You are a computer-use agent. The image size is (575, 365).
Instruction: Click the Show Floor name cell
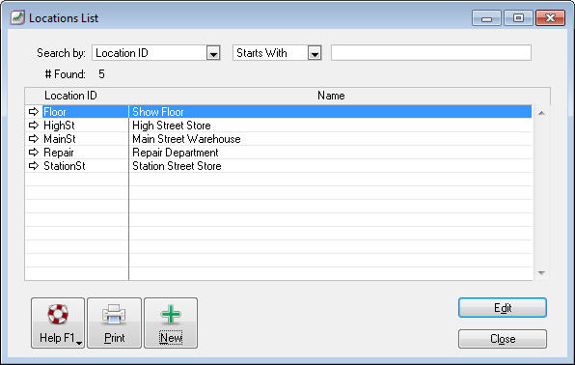pos(330,112)
